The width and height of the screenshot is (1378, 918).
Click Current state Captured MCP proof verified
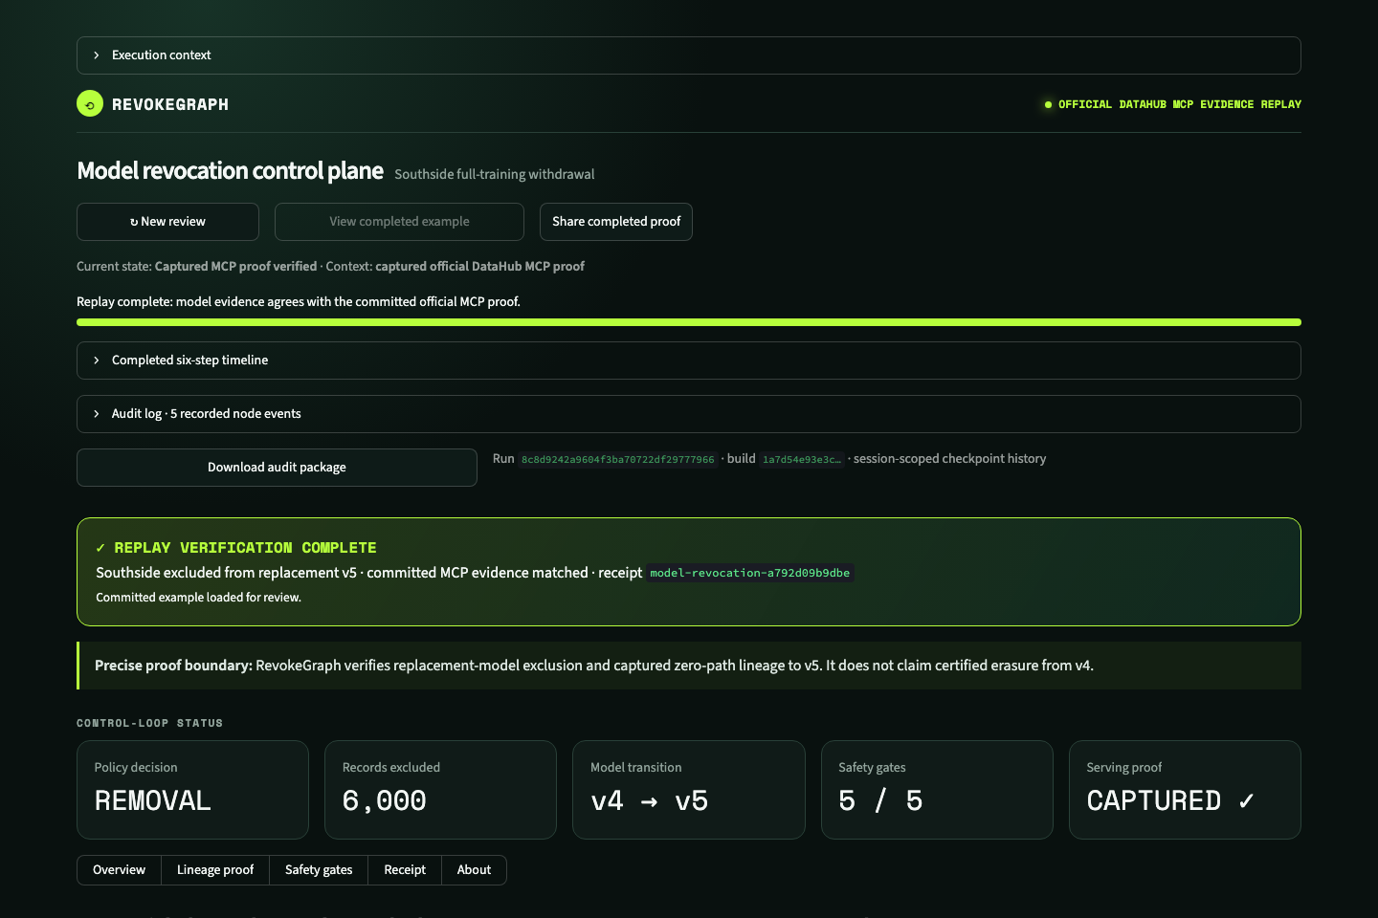(196, 267)
